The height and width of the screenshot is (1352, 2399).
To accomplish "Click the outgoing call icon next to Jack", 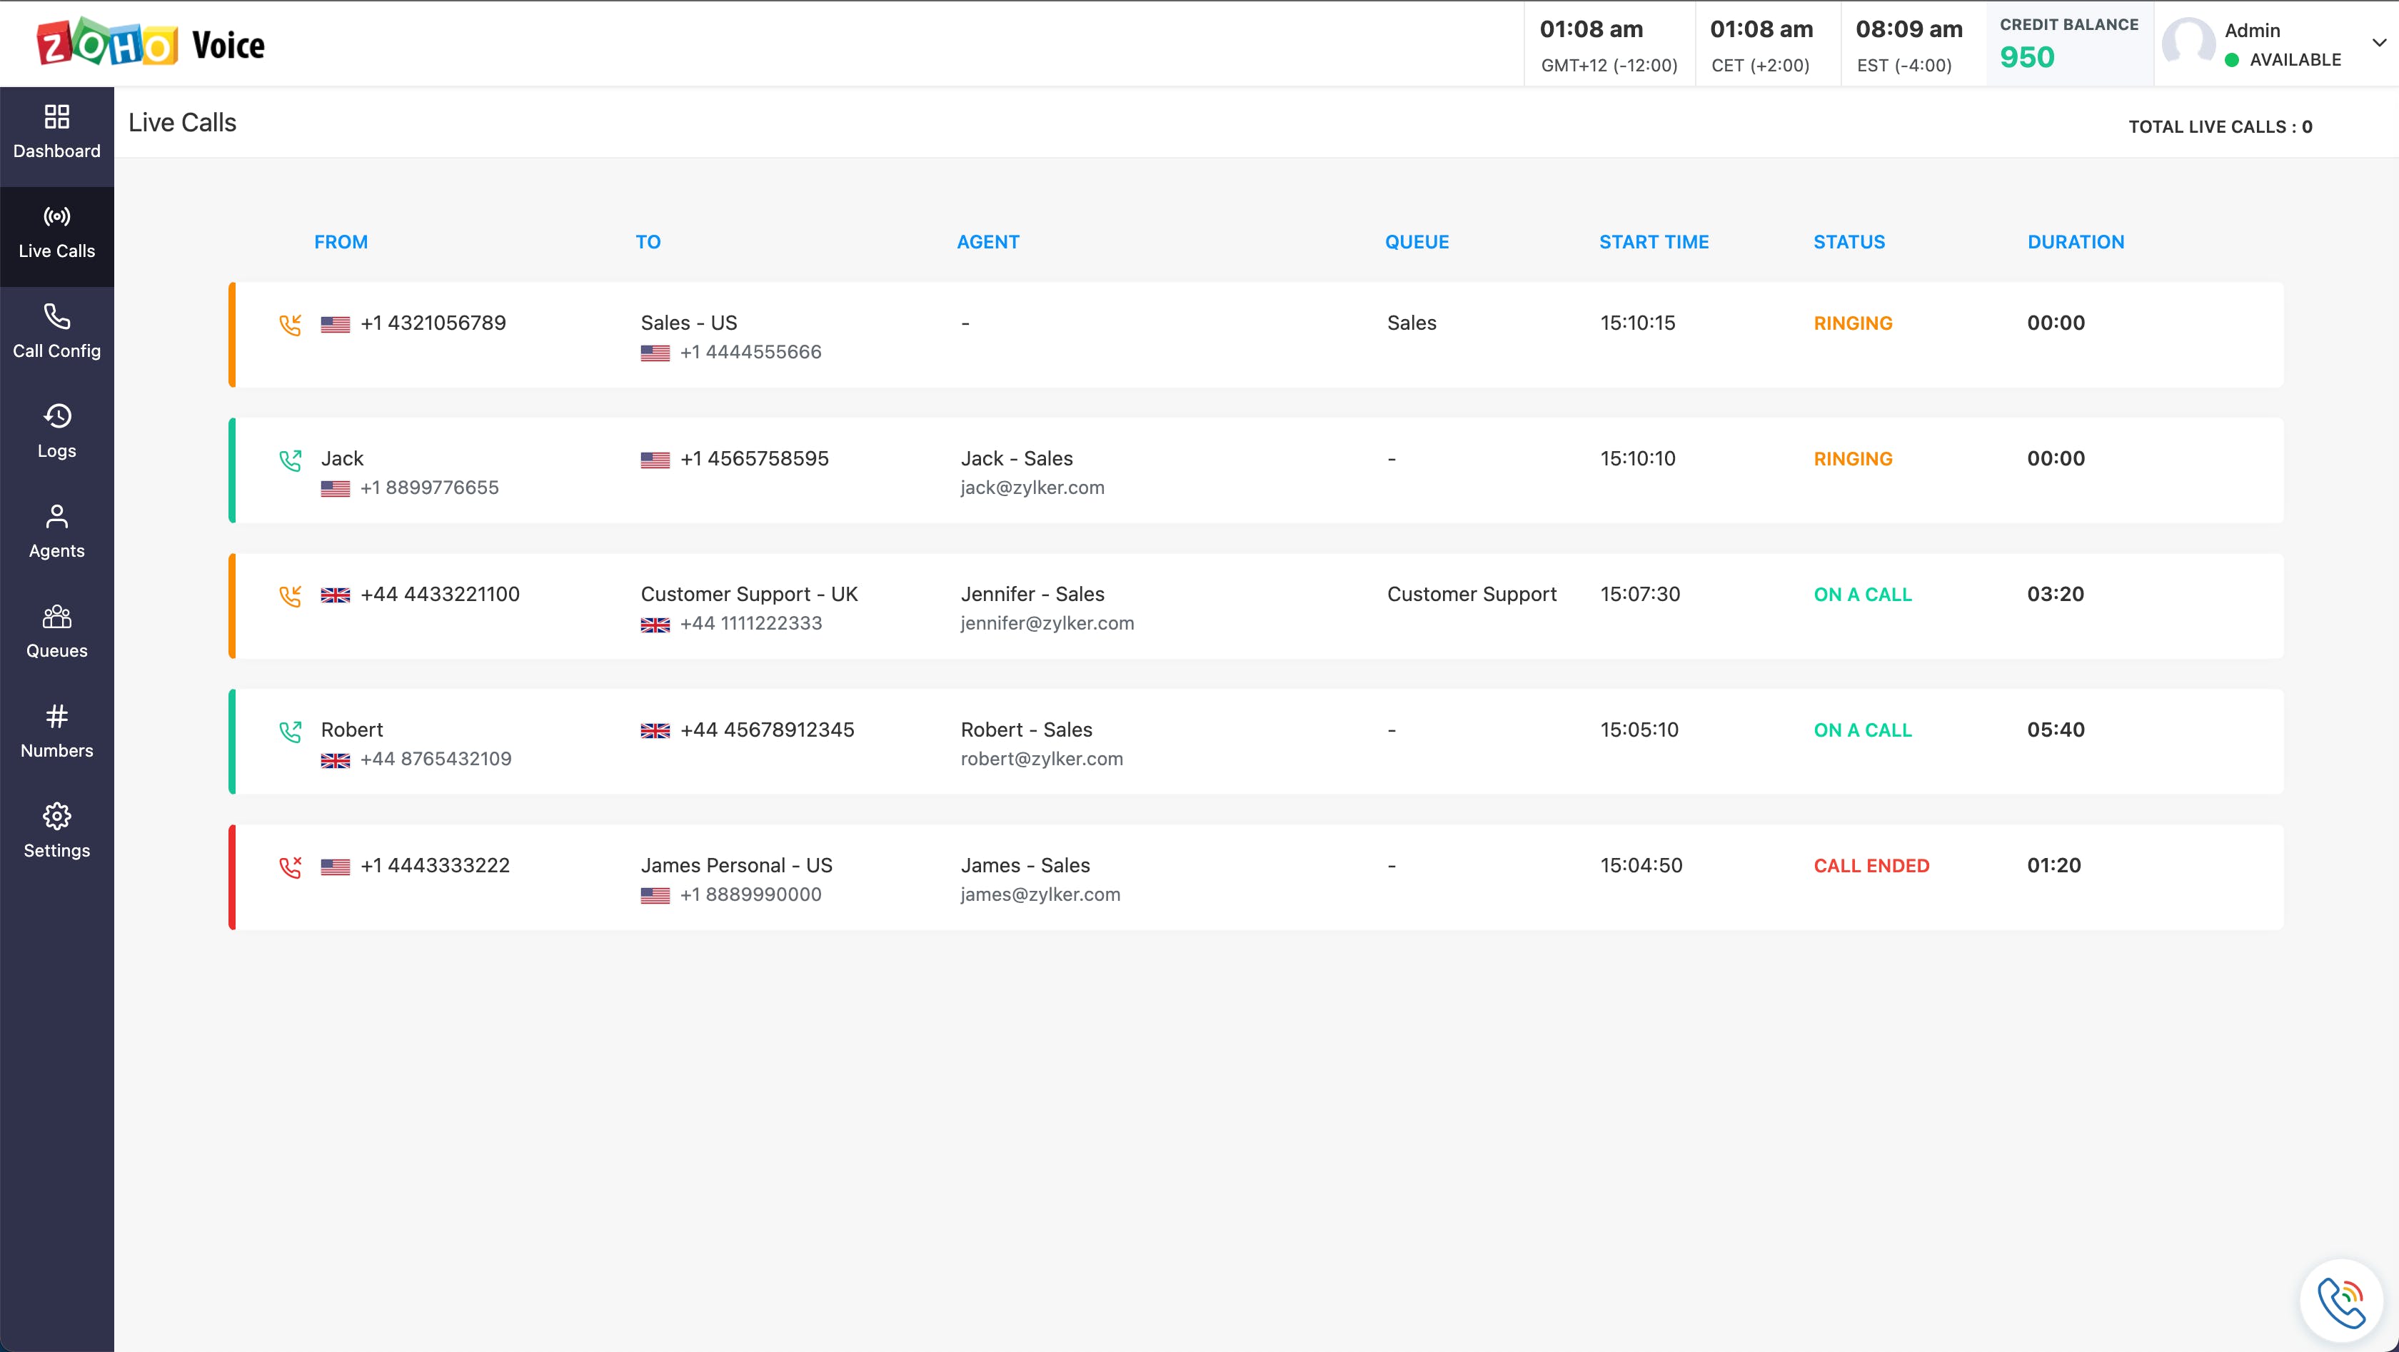I will (291, 460).
